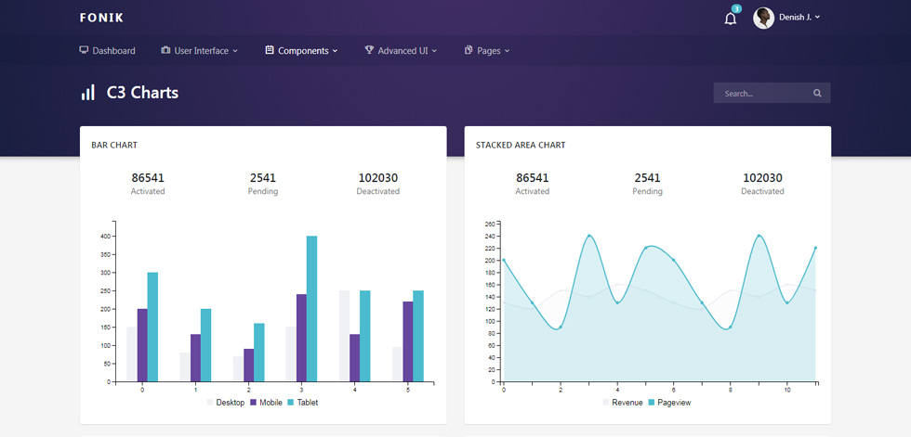Expand the User Interface chevron arrow

coord(235,51)
